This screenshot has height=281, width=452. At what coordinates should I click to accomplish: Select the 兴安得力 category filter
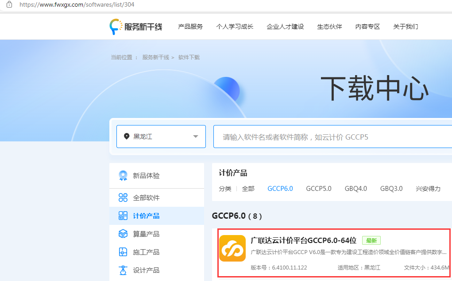pos(428,189)
